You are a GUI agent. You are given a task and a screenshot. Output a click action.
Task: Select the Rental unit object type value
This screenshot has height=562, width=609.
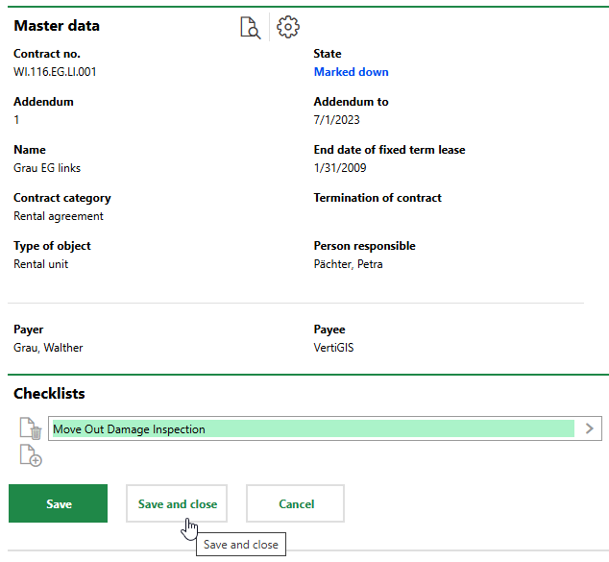pyautogui.click(x=40, y=264)
